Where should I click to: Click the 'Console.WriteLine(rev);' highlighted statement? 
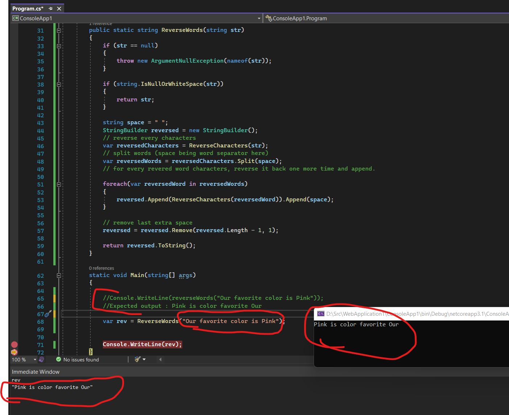(x=142, y=344)
